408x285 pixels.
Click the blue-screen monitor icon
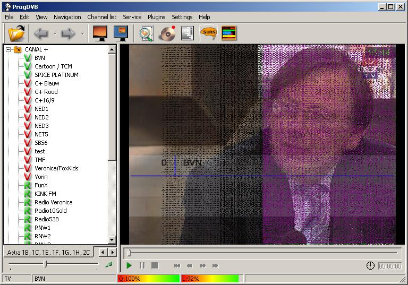(121, 33)
